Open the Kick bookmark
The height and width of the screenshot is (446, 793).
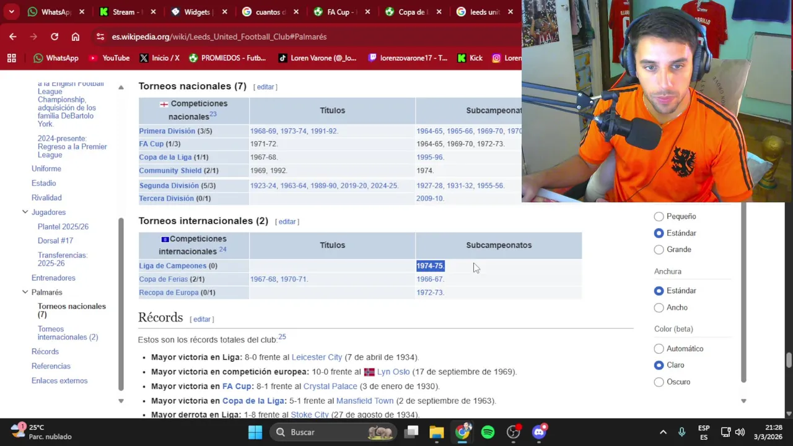coord(470,58)
